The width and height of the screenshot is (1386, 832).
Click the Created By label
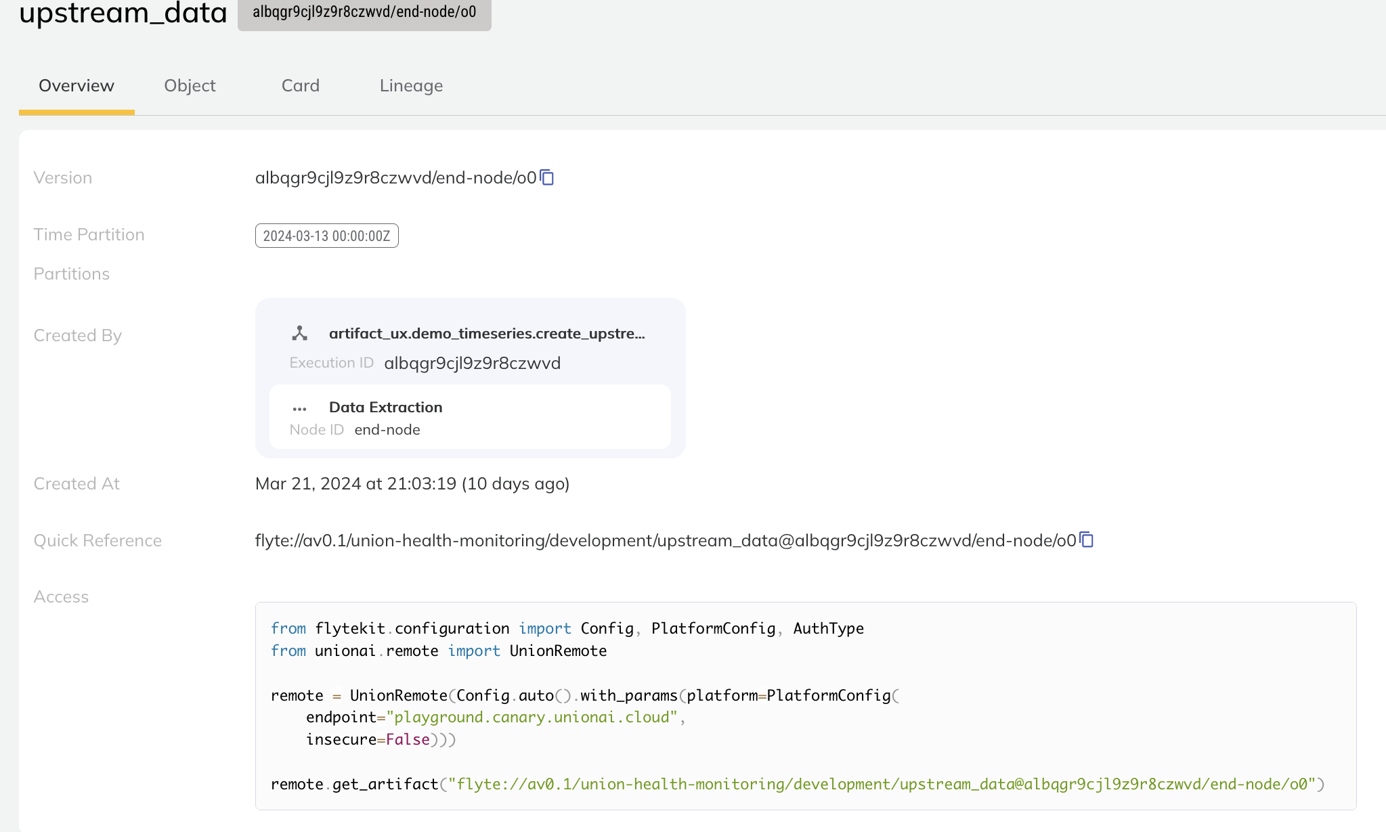[77, 335]
